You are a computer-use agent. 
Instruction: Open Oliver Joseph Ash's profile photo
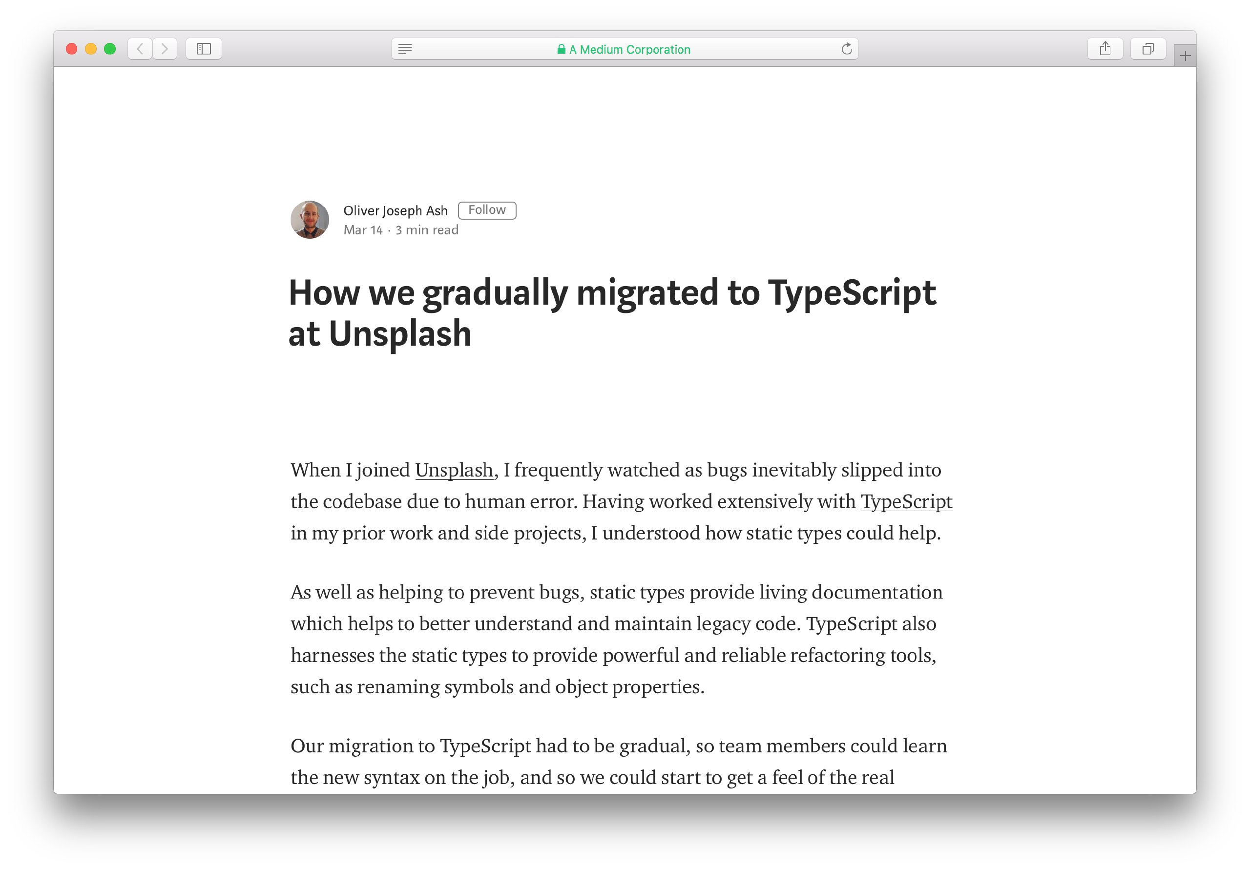coord(310,219)
